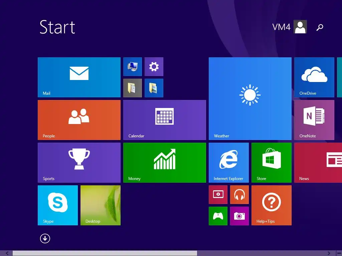
Task: Click the scrollbar left arrow
Action: 7,253
